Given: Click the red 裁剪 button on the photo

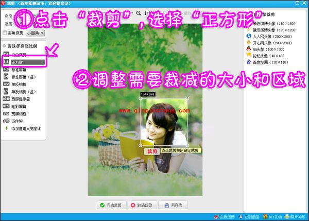Looking at the screenshot, I should coord(151,151).
